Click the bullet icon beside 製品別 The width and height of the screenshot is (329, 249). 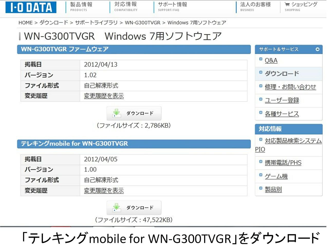261,188
